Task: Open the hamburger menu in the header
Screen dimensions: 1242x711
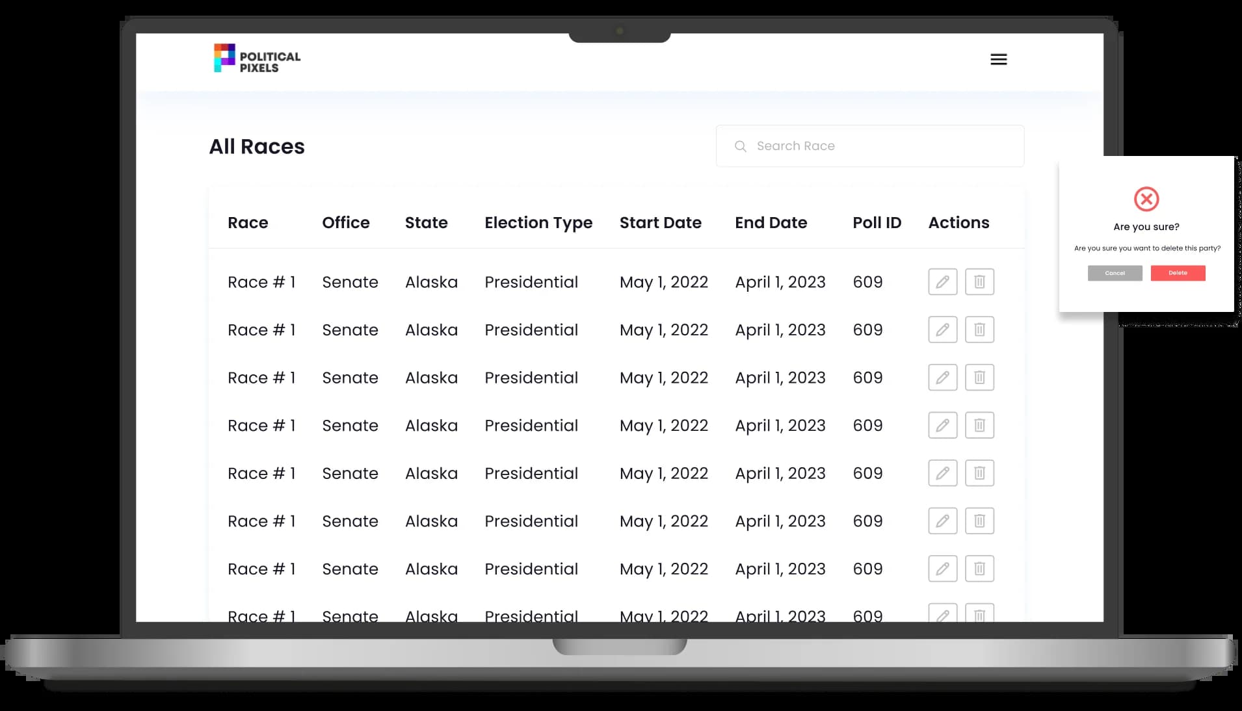Action: (x=998, y=60)
